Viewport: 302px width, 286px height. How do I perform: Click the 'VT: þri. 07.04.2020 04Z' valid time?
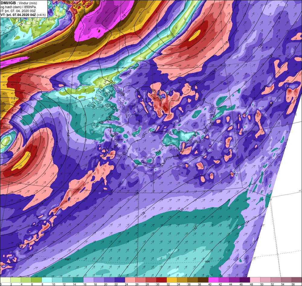(x=18, y=15)
